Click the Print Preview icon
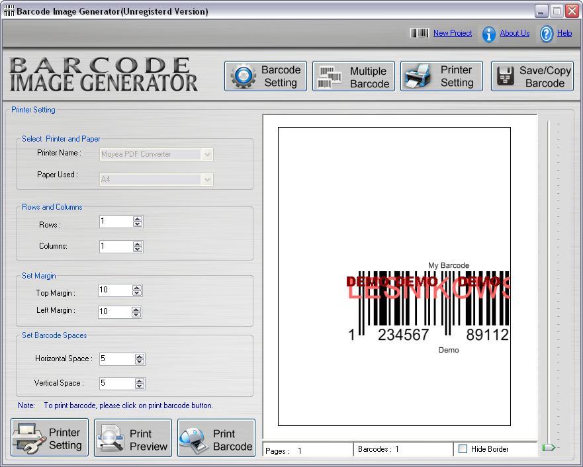The height and width of the screenshot is (467, 583). 109,438
